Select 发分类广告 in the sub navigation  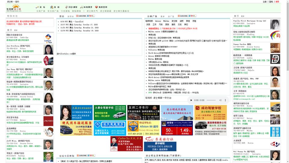coord(53,11)
